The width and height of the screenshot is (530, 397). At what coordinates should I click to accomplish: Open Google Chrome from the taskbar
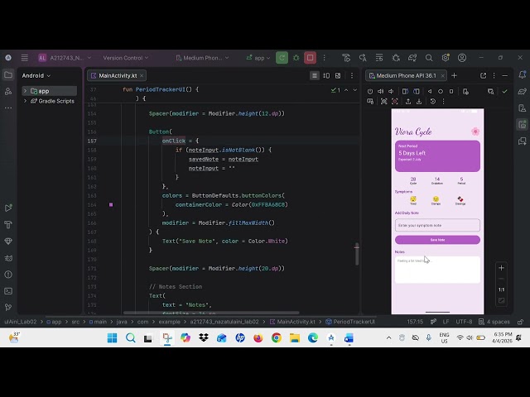(x=277, y=338)
